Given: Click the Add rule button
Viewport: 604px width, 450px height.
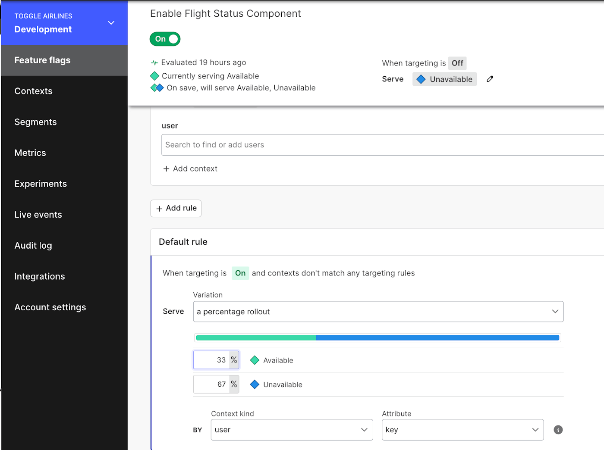Looking at the screenshot, I should (176, 209).
